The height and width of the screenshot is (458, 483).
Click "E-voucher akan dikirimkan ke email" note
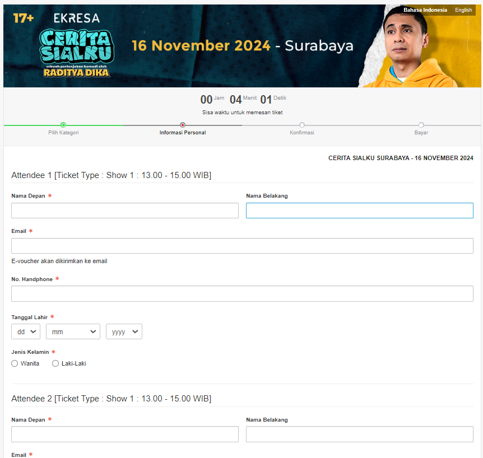tap(59, 261)
